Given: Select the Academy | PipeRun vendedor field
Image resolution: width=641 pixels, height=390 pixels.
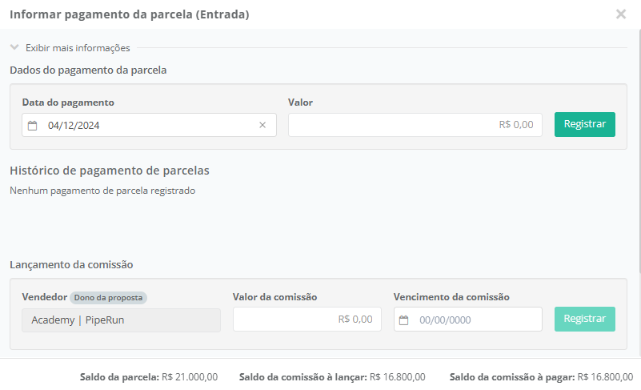Looking at the screenshot, I should 121,320.
